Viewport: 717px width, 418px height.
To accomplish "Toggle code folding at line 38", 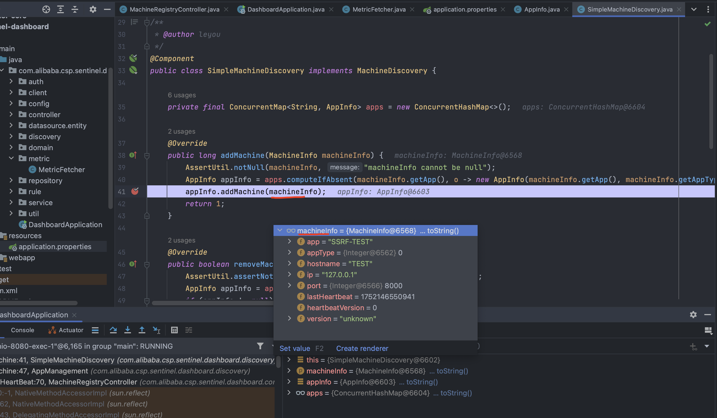I will click(147, 156).
